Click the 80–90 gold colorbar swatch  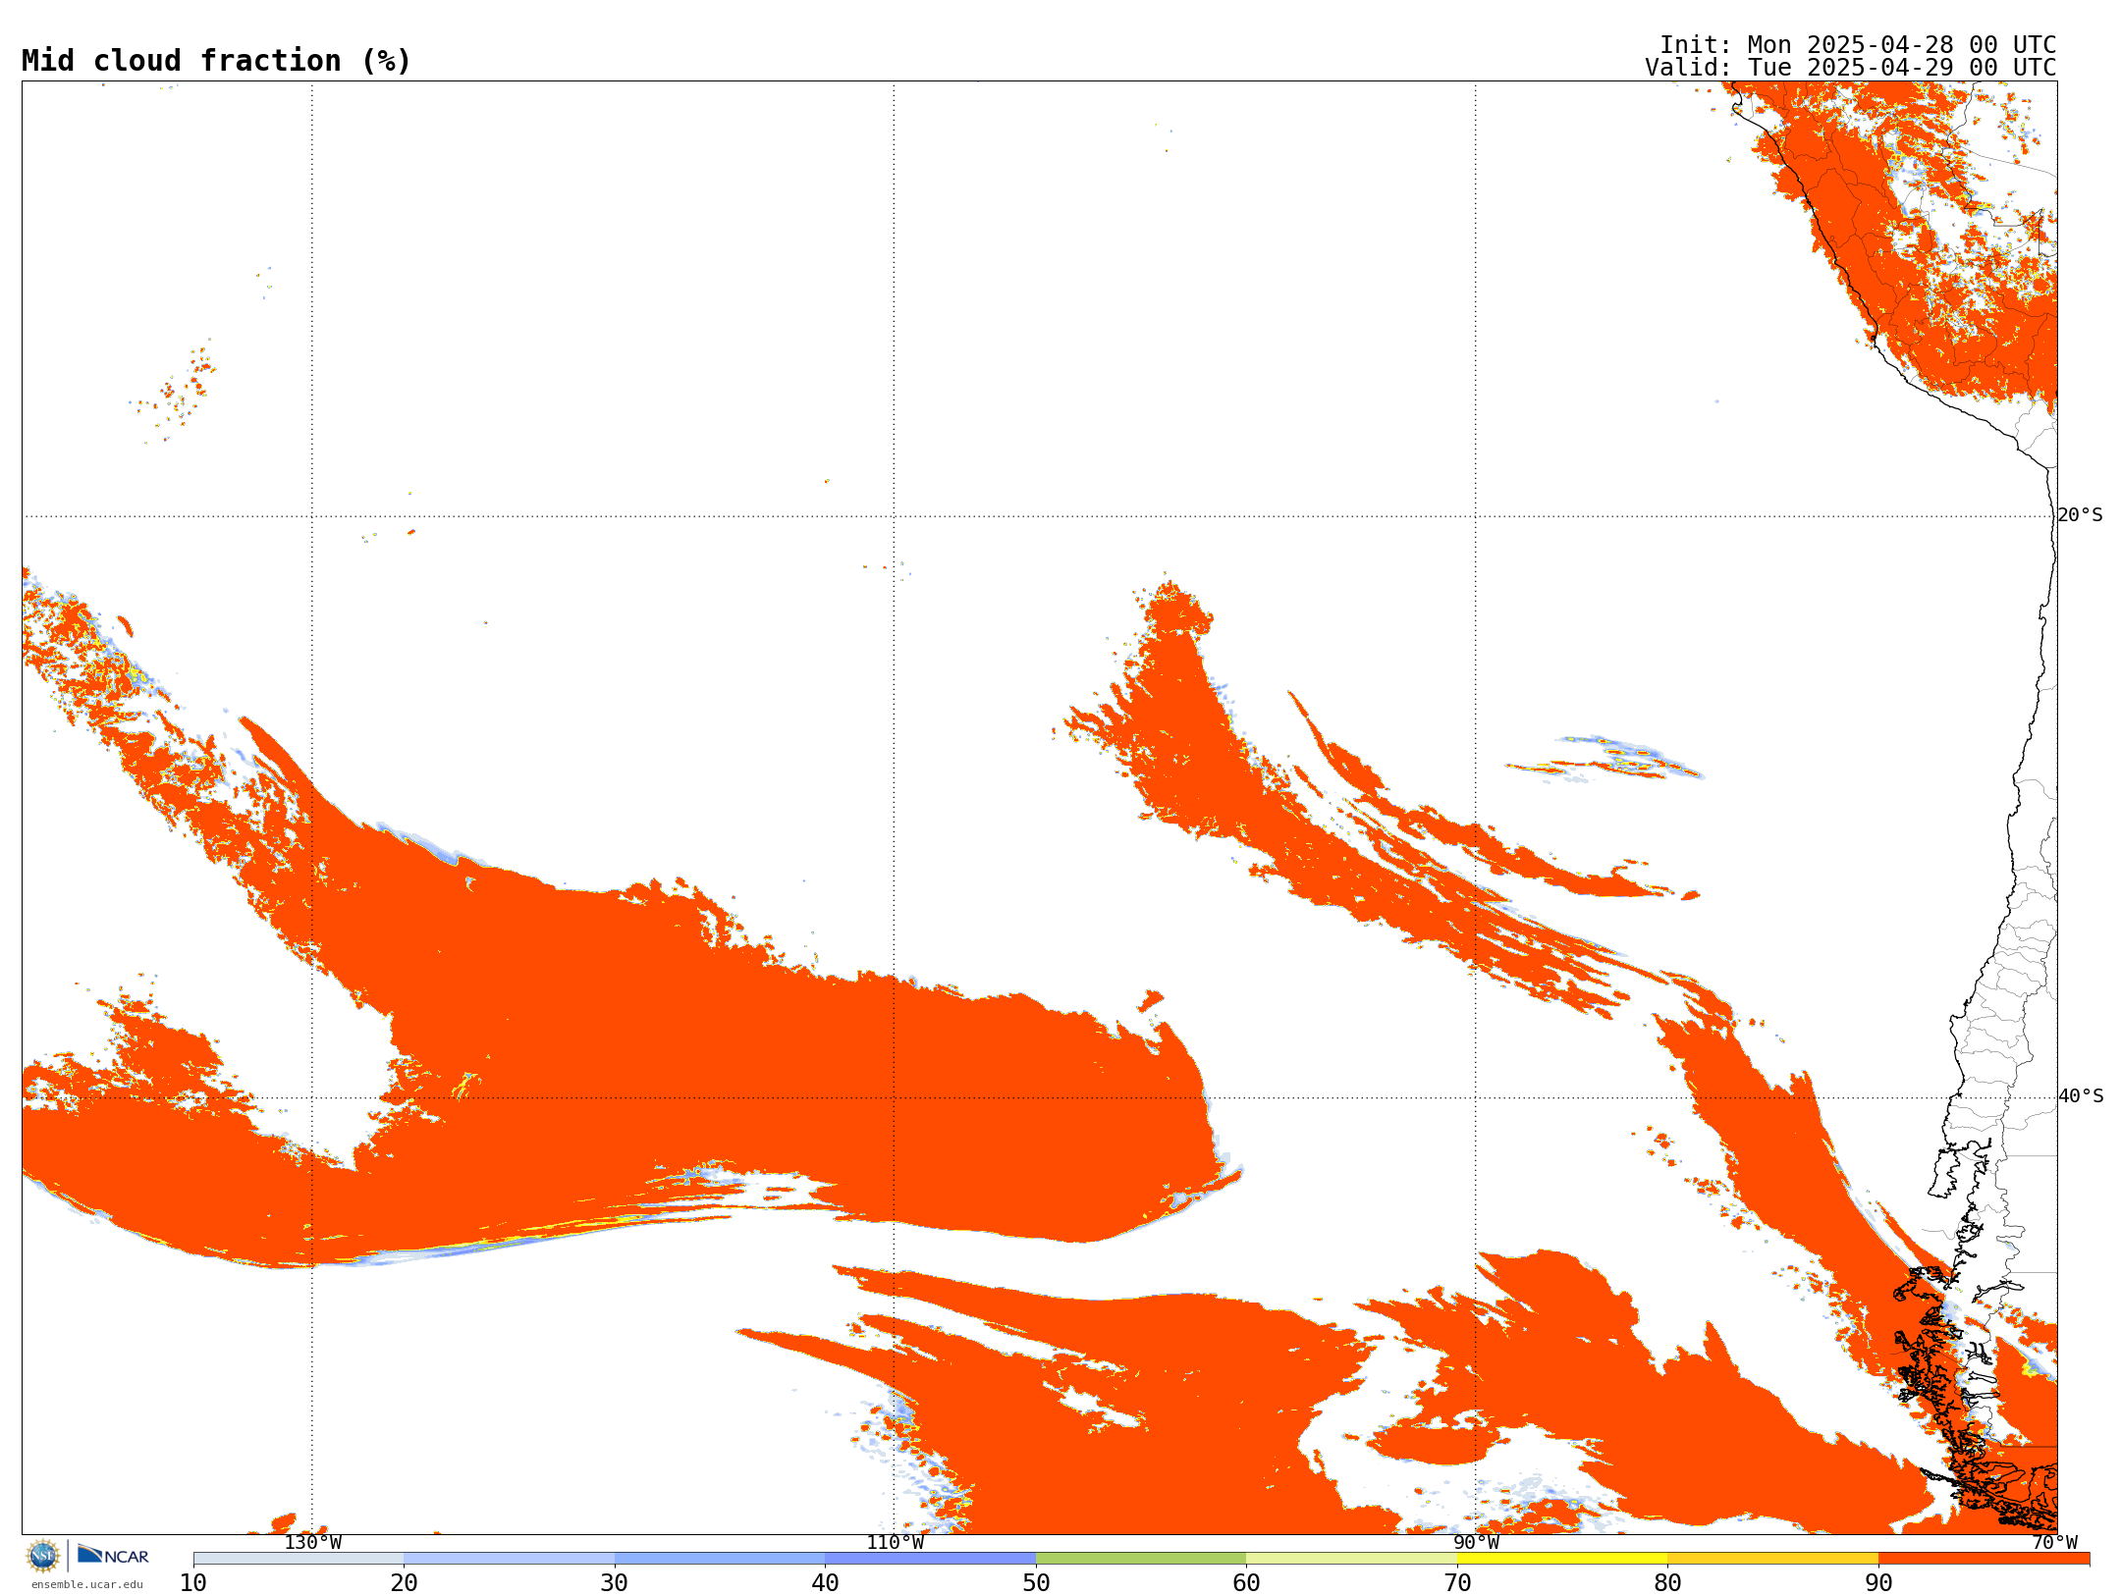pos(1772,1559)
